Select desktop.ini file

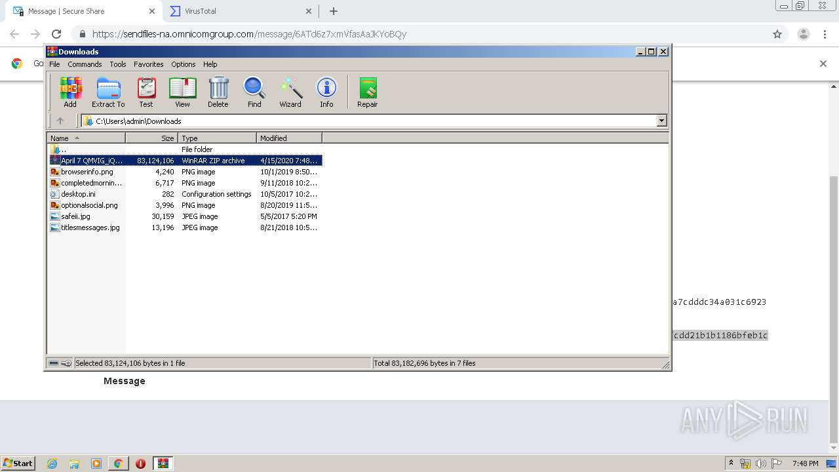185,194
